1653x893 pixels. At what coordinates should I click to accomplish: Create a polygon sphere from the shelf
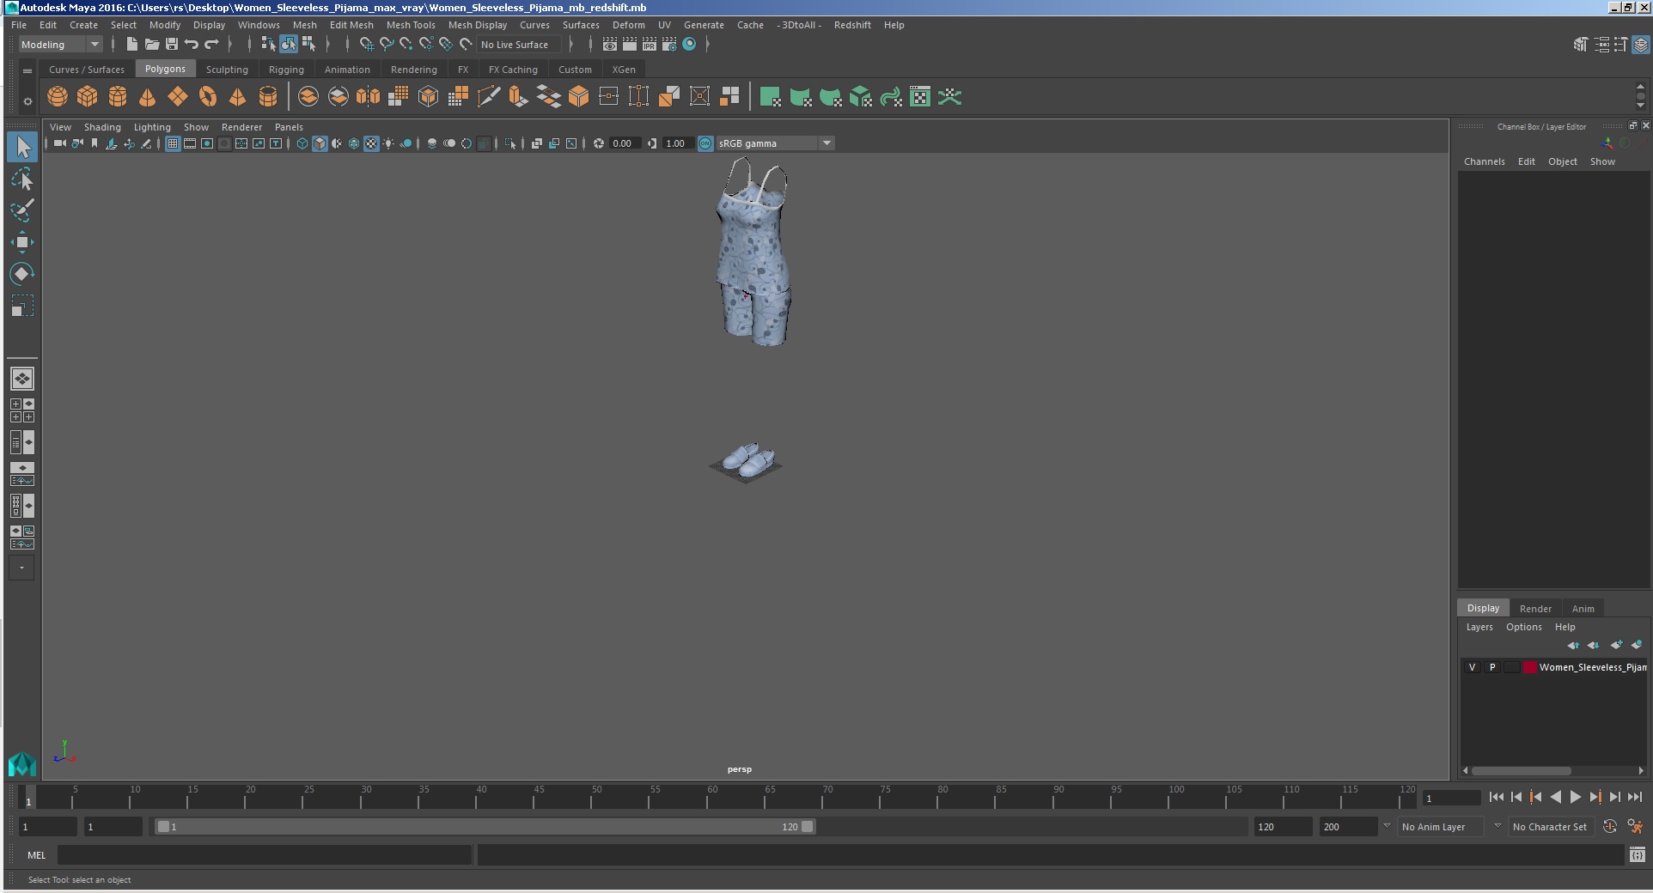(x=58, y=97)
